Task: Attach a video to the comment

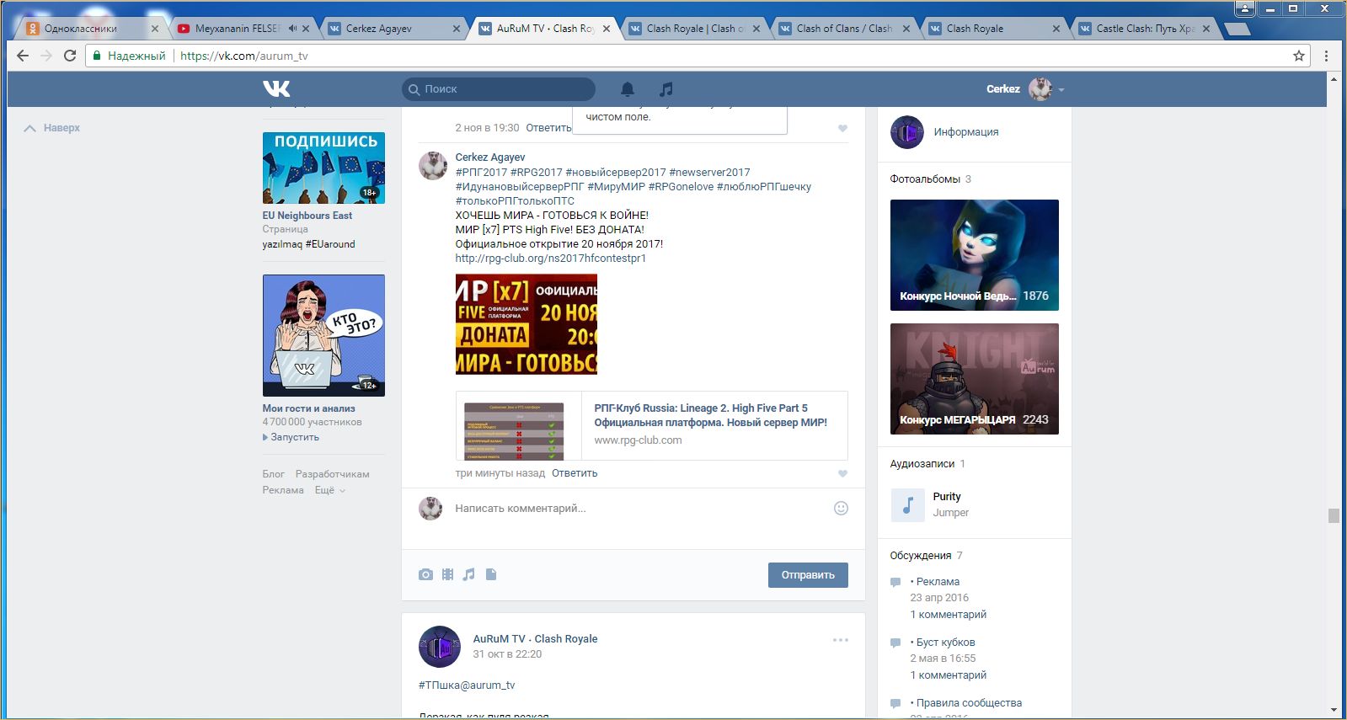Action: (x=447, y=574)
